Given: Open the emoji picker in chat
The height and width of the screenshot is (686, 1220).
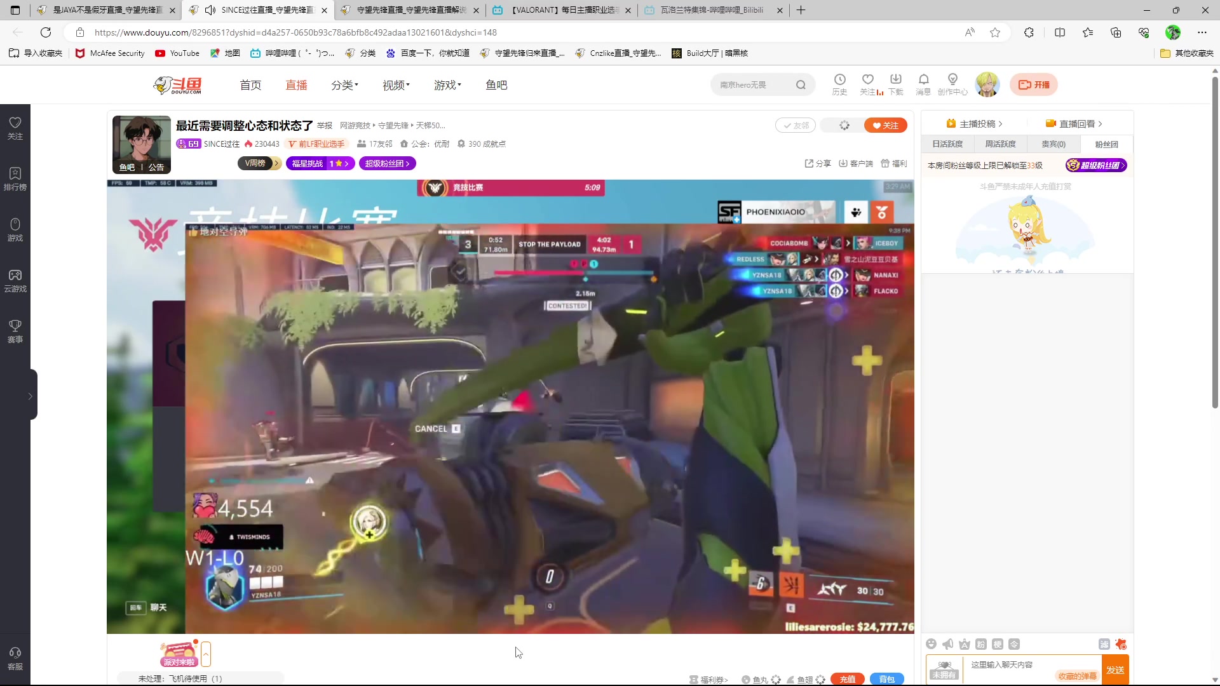Looking at the screenshot, I should point(932,644).
